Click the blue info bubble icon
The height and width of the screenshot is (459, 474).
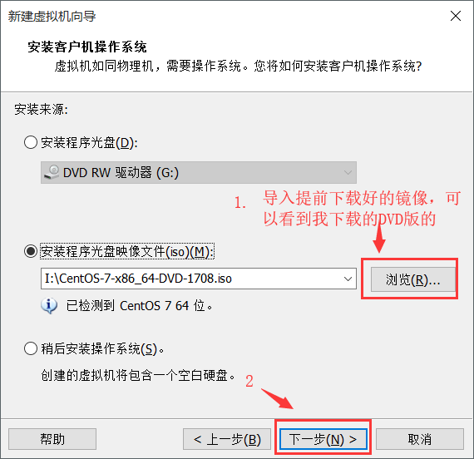tap(49, 306)
